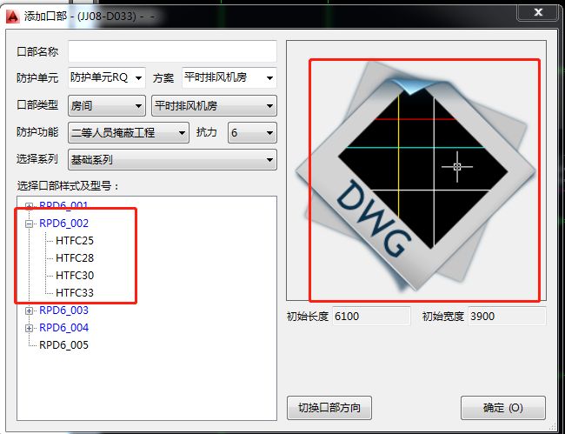Close the 添加口部 dialog window
565x434 pixels.
[538, 13]
